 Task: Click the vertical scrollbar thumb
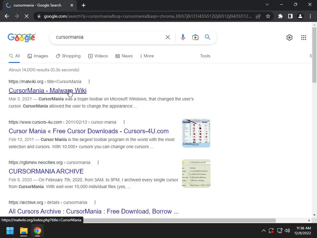click(314, 55)
